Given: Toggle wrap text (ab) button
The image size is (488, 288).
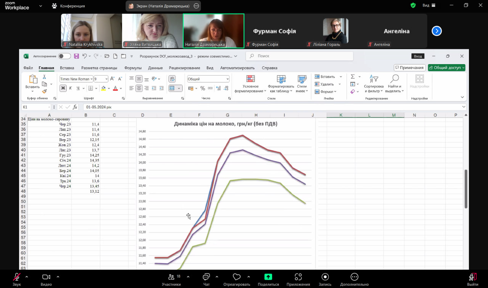Looking at the screenshot, I should [172, 79].
